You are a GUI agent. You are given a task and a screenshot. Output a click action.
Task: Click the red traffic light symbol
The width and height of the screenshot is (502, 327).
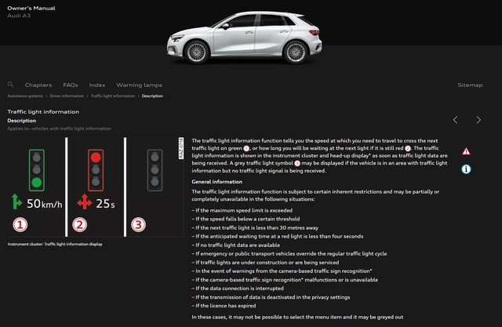click(x=96, y=170)
